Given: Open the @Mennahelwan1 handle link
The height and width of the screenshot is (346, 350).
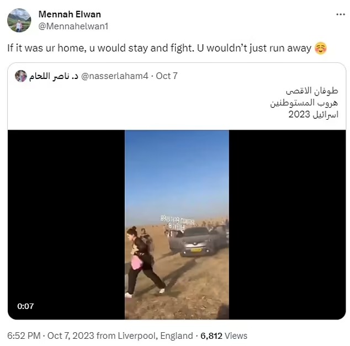Looking at the screenshot, I should click(x=73, y=26).
